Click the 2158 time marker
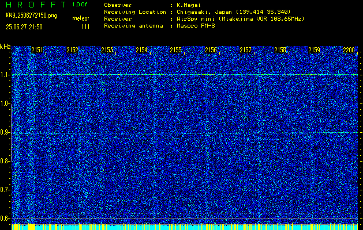The height and width of the screenshot is (230, 363). (280, 50)
